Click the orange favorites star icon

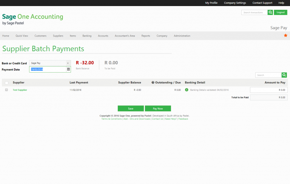pos(285,35)
